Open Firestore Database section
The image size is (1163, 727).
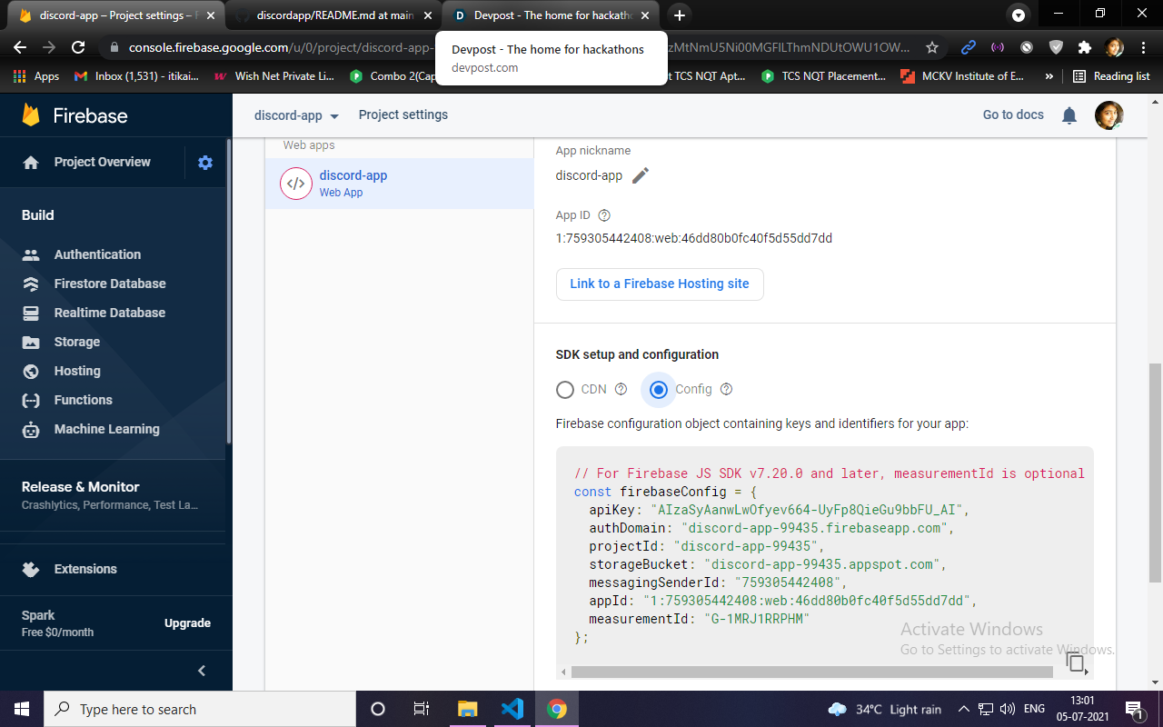110,284
